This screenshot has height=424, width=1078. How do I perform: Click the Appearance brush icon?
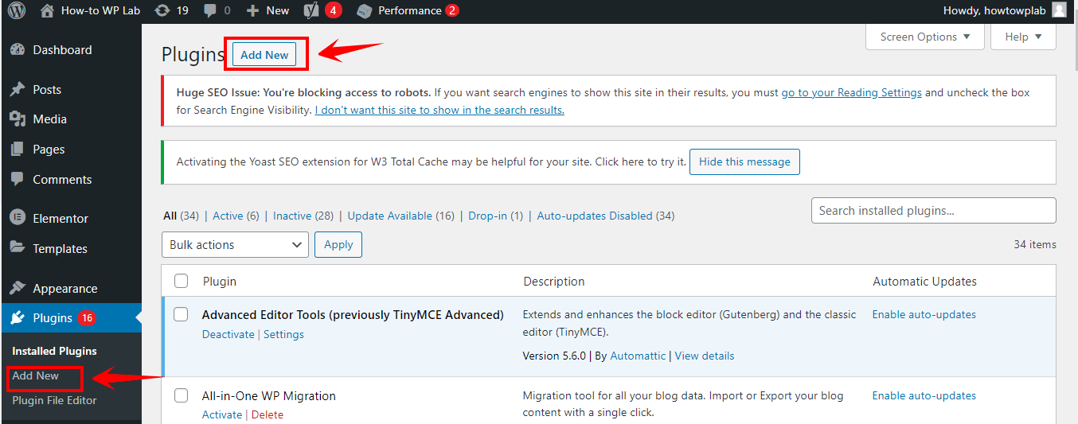click(x=18, y=288)
